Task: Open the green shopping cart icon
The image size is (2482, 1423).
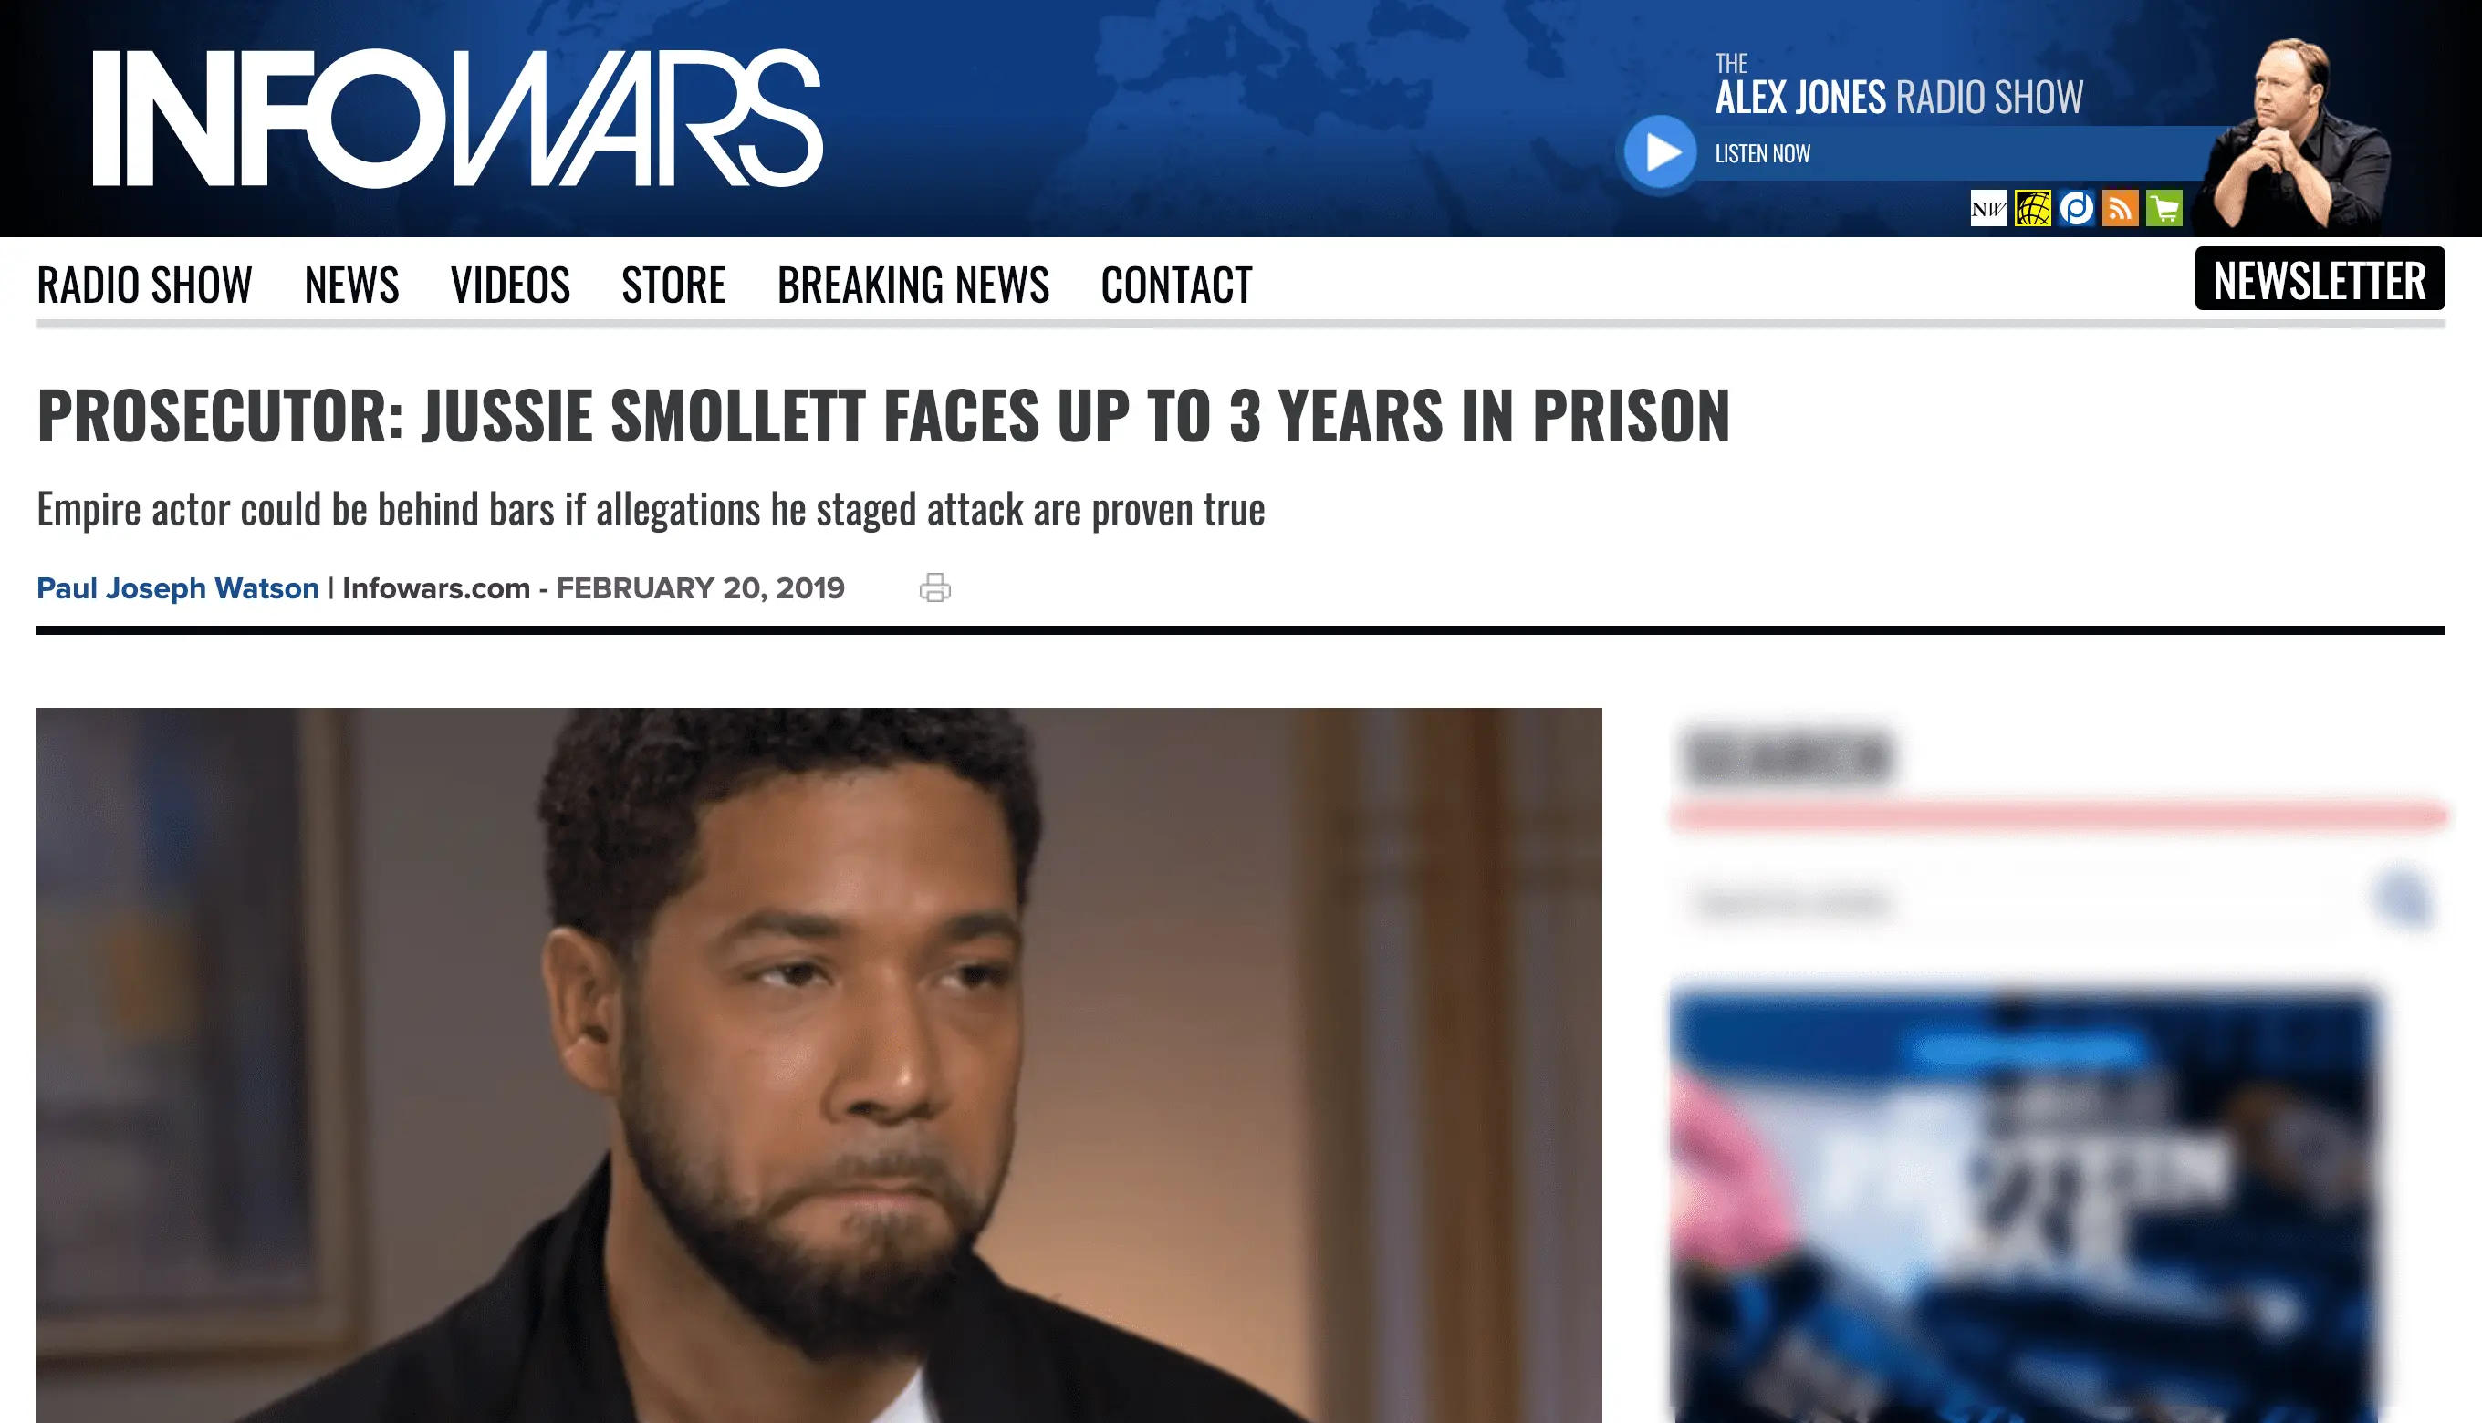Action: click(x=2164, y=208)
